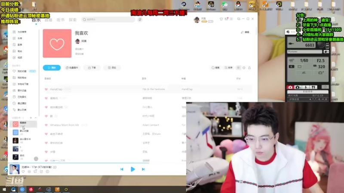Add a new playlist with plus icon
Image resolution: width=344 pixels, height=193 pixels.
[31, 118]
